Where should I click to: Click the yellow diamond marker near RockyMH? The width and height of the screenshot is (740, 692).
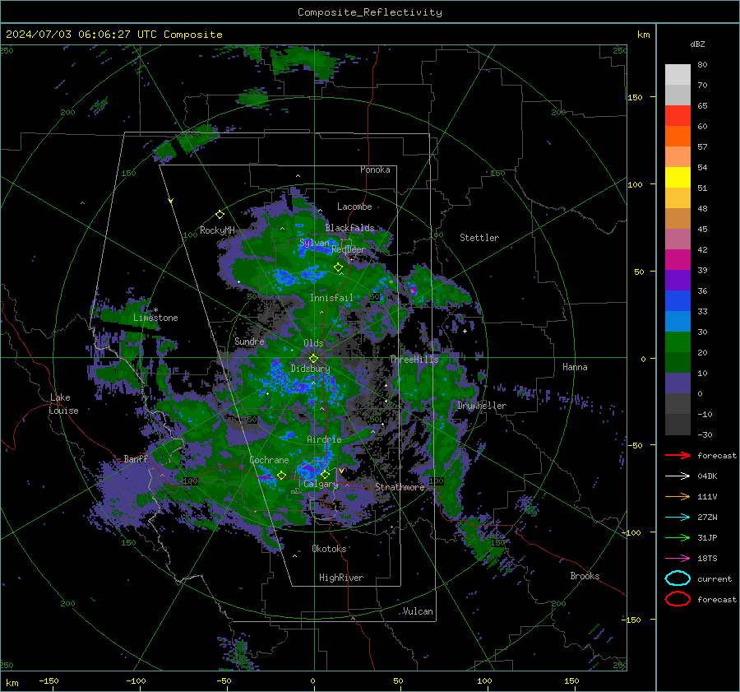(x=220, y=215)
